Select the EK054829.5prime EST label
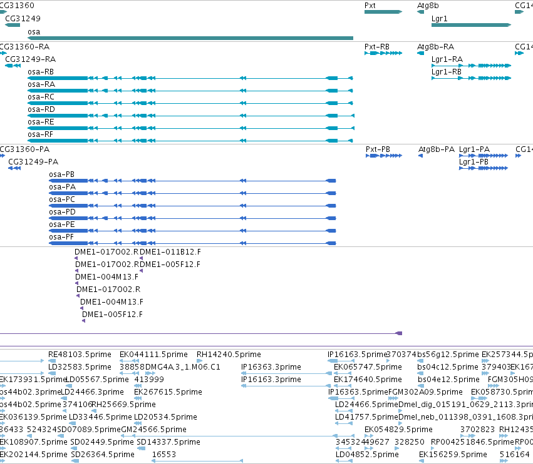The height and width of the screenshot is (464, 533). coord(398,430)
